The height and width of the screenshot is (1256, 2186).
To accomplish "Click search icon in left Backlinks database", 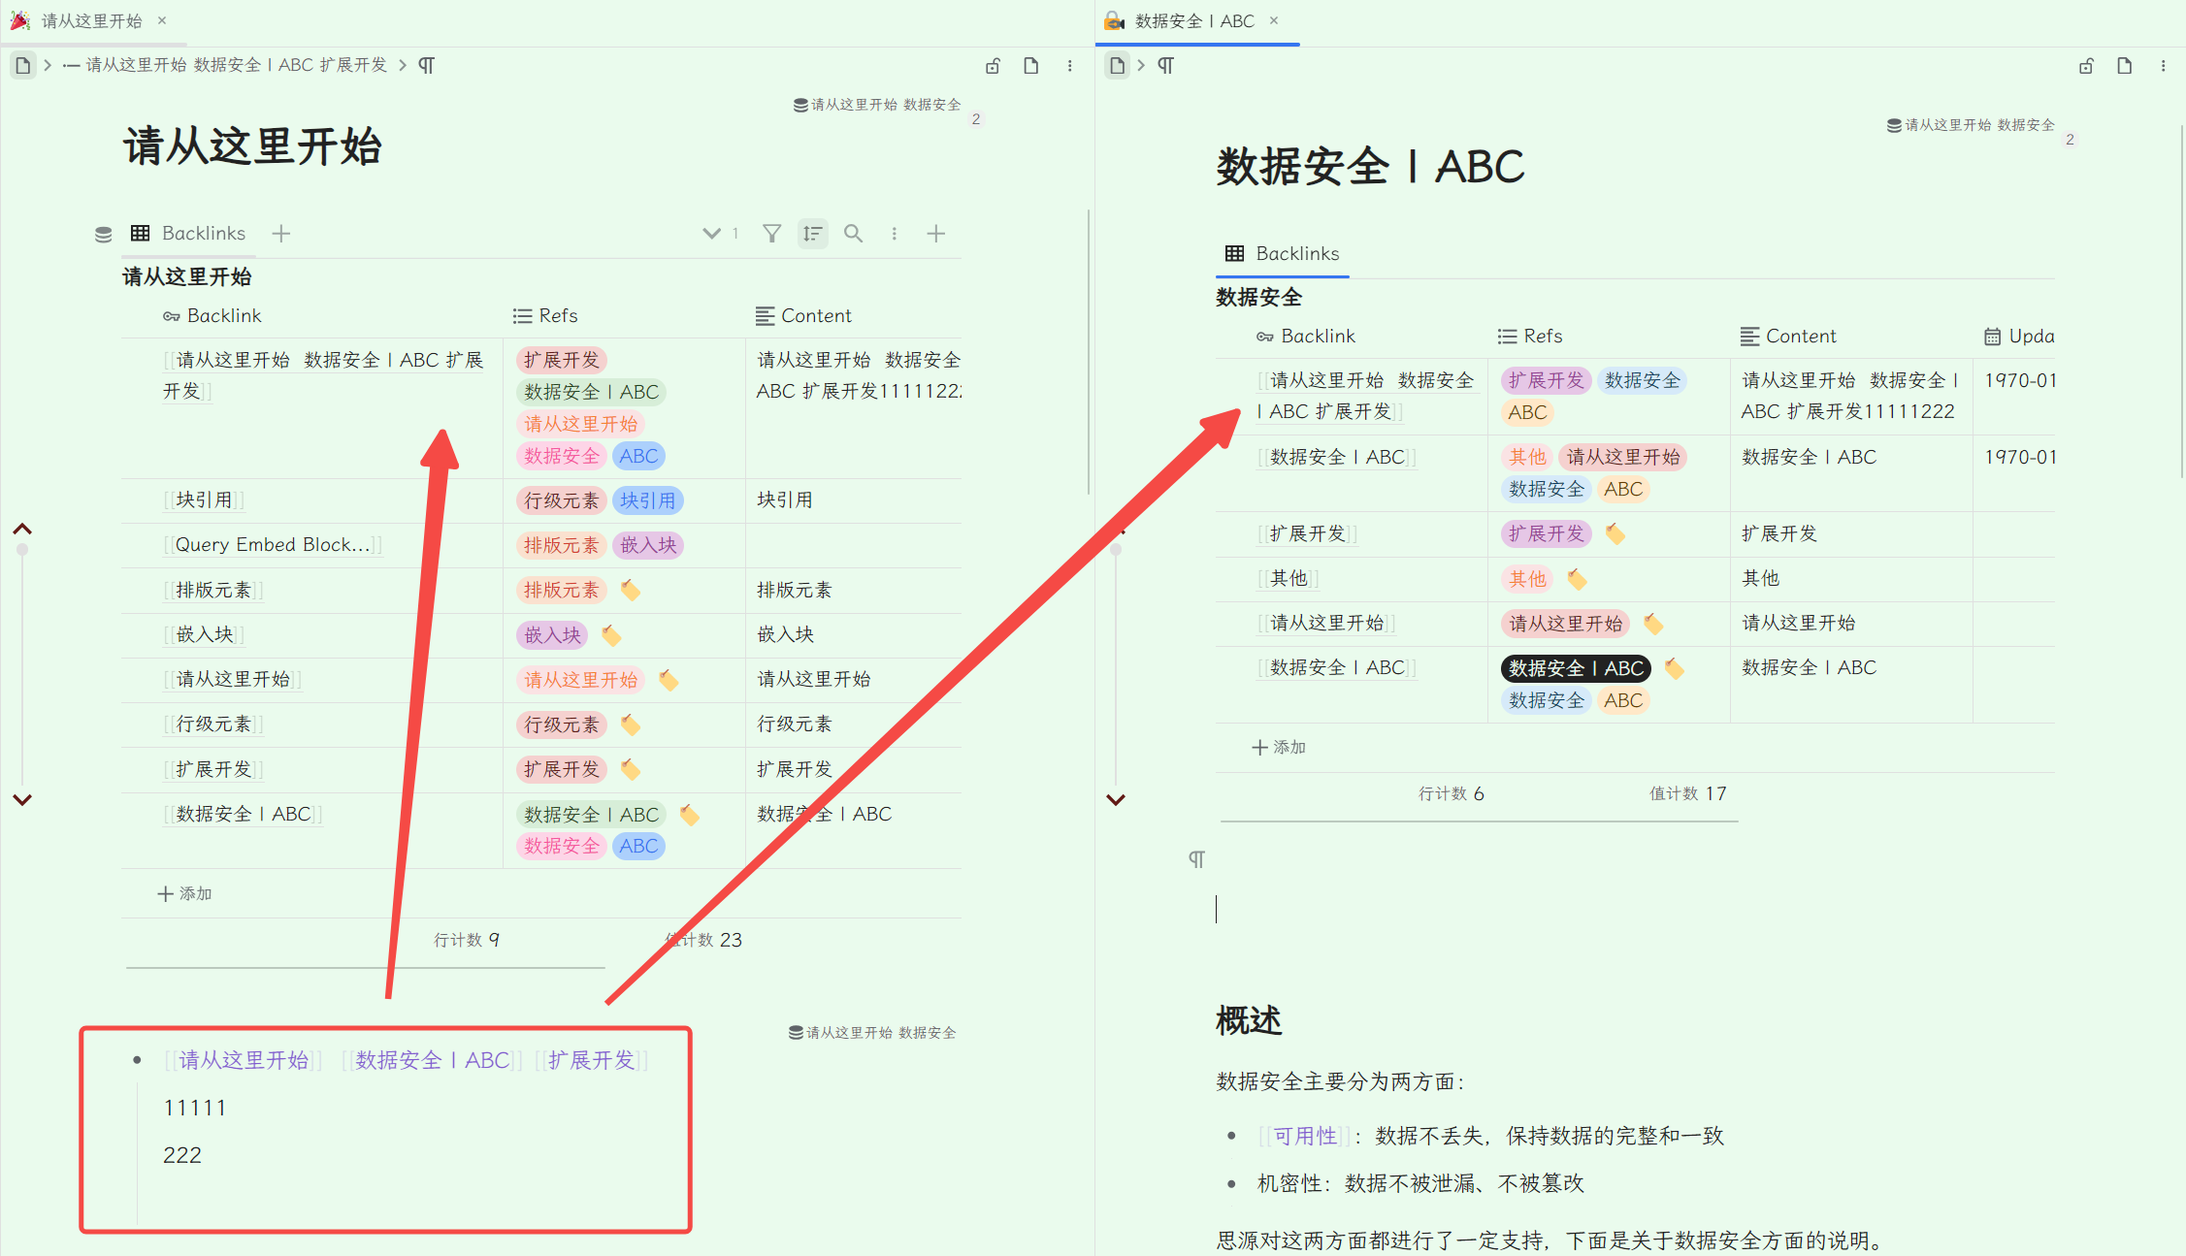I will click(x=853, y=233).
